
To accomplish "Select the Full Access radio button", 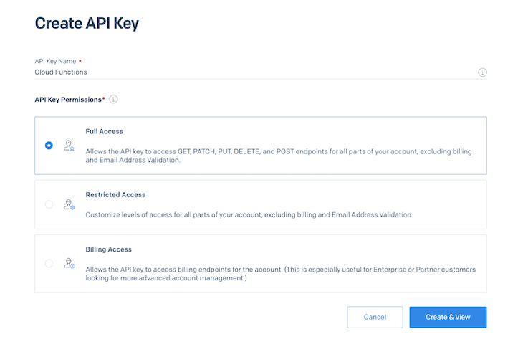I will coord(49,146).
